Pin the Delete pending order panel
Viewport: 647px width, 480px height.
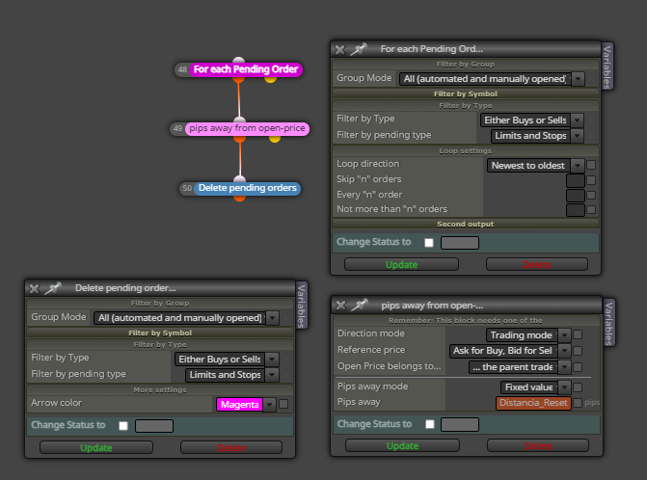(53, 288)
